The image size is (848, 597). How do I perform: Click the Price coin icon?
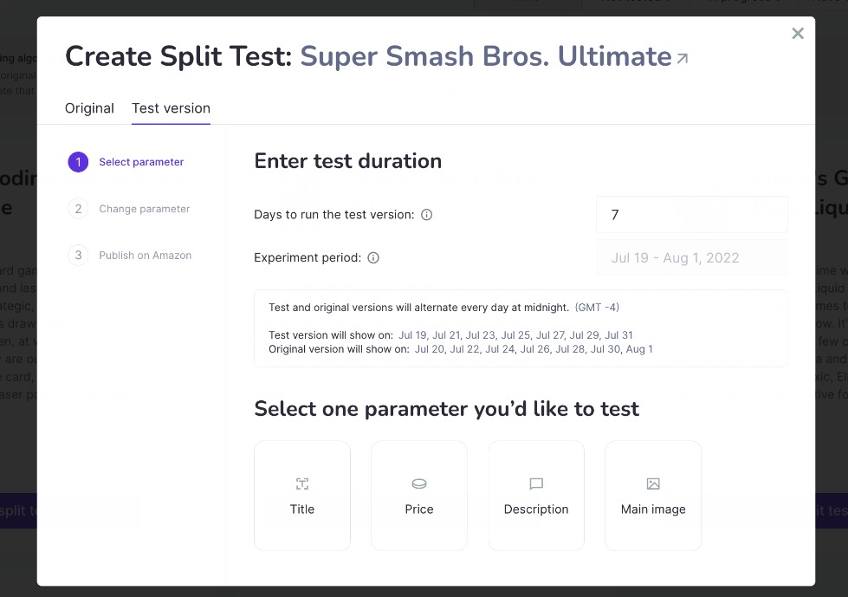419,483
